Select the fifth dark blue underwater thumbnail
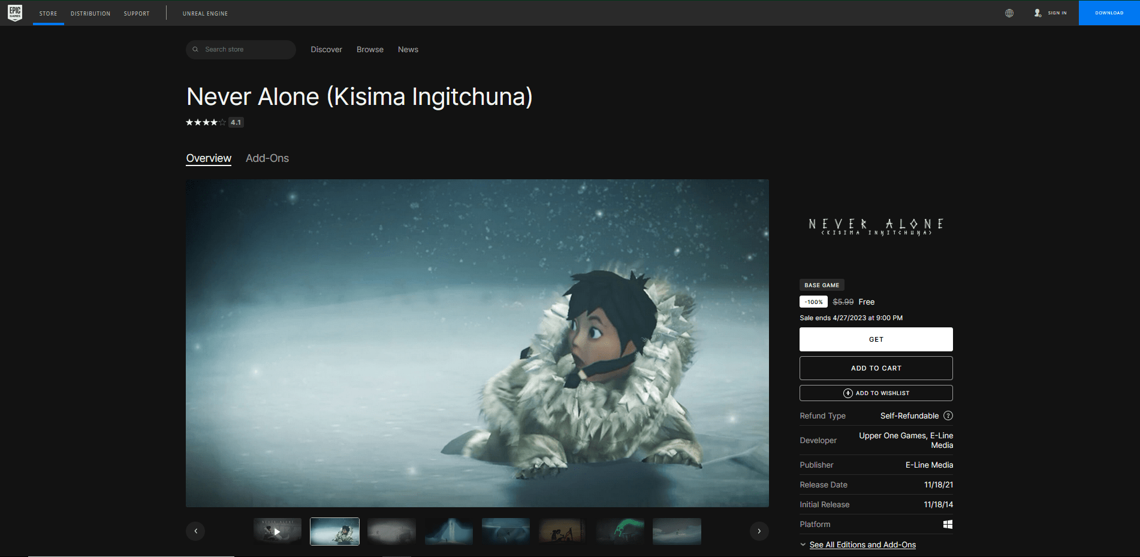Viewport: 1140px width, 557px height. point(506,531)
